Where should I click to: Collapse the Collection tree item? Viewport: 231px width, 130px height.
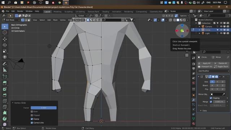click(x=196, y=23)
